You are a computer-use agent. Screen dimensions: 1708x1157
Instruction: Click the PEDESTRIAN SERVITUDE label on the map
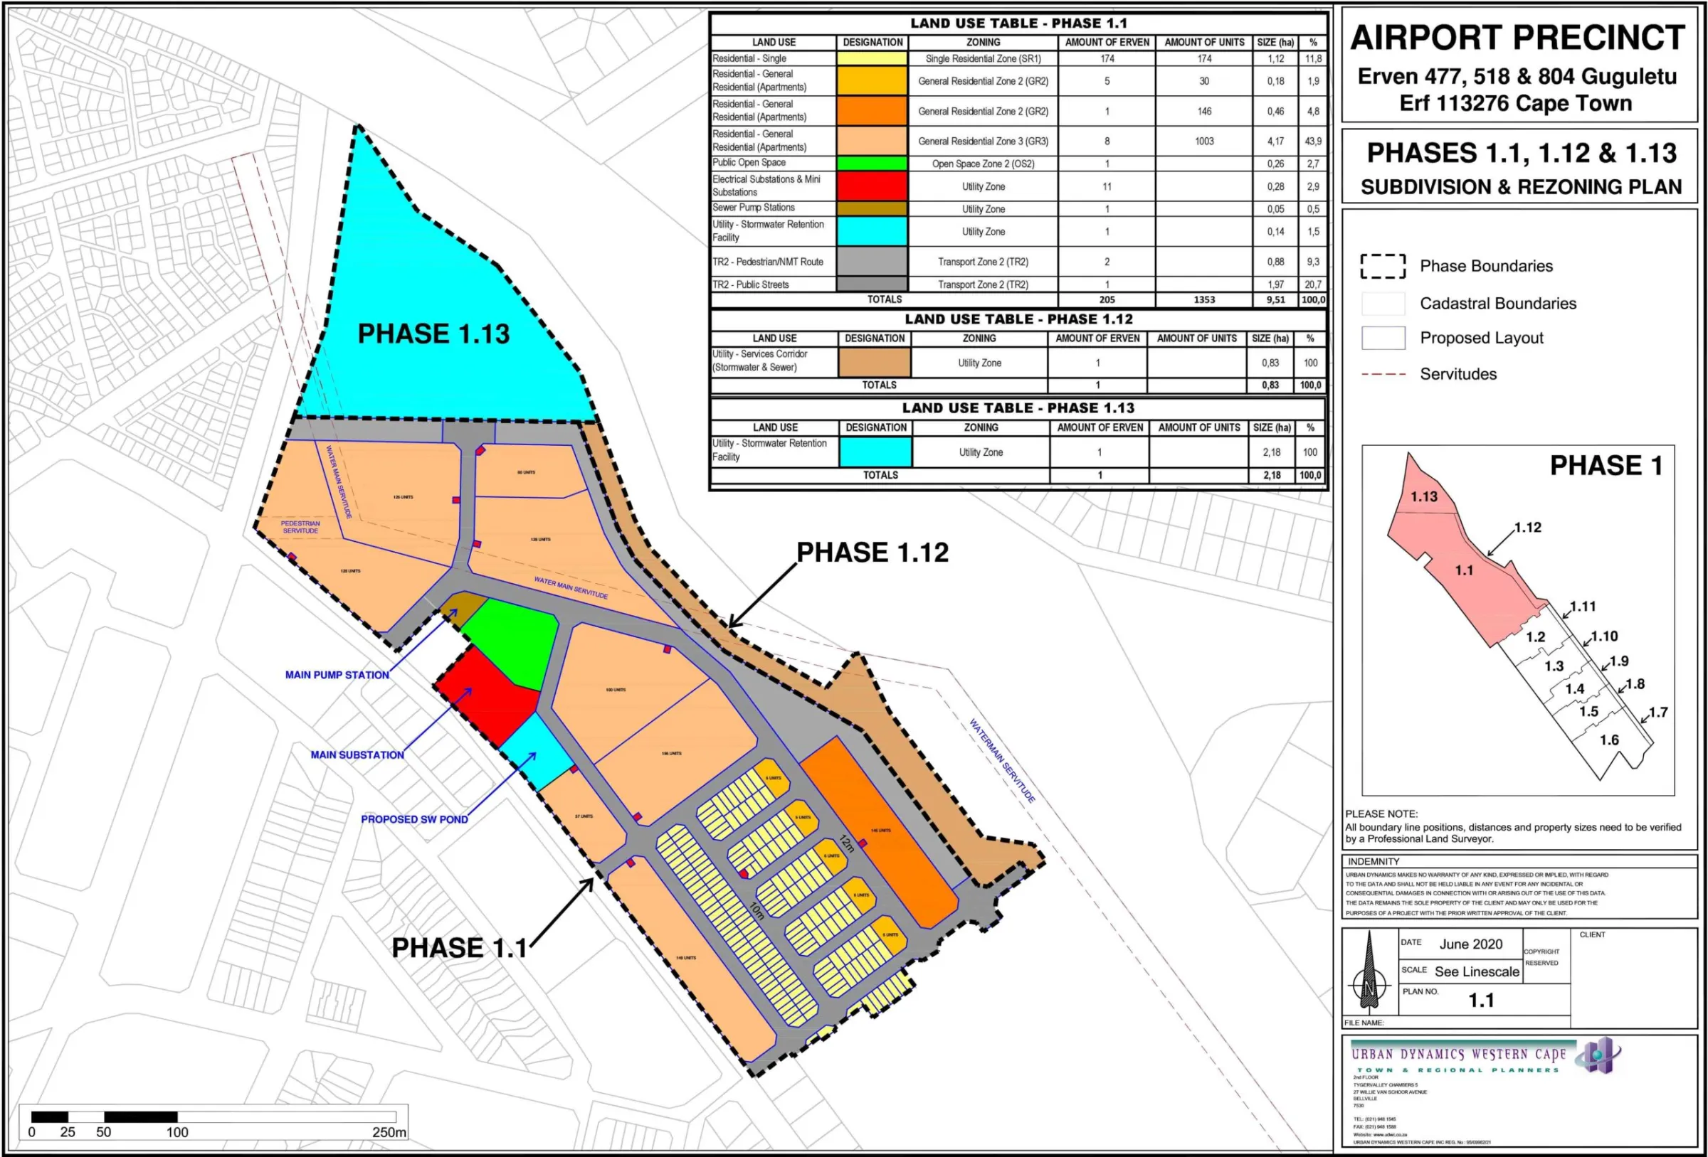pyautogui.click(x=300, y=527)
